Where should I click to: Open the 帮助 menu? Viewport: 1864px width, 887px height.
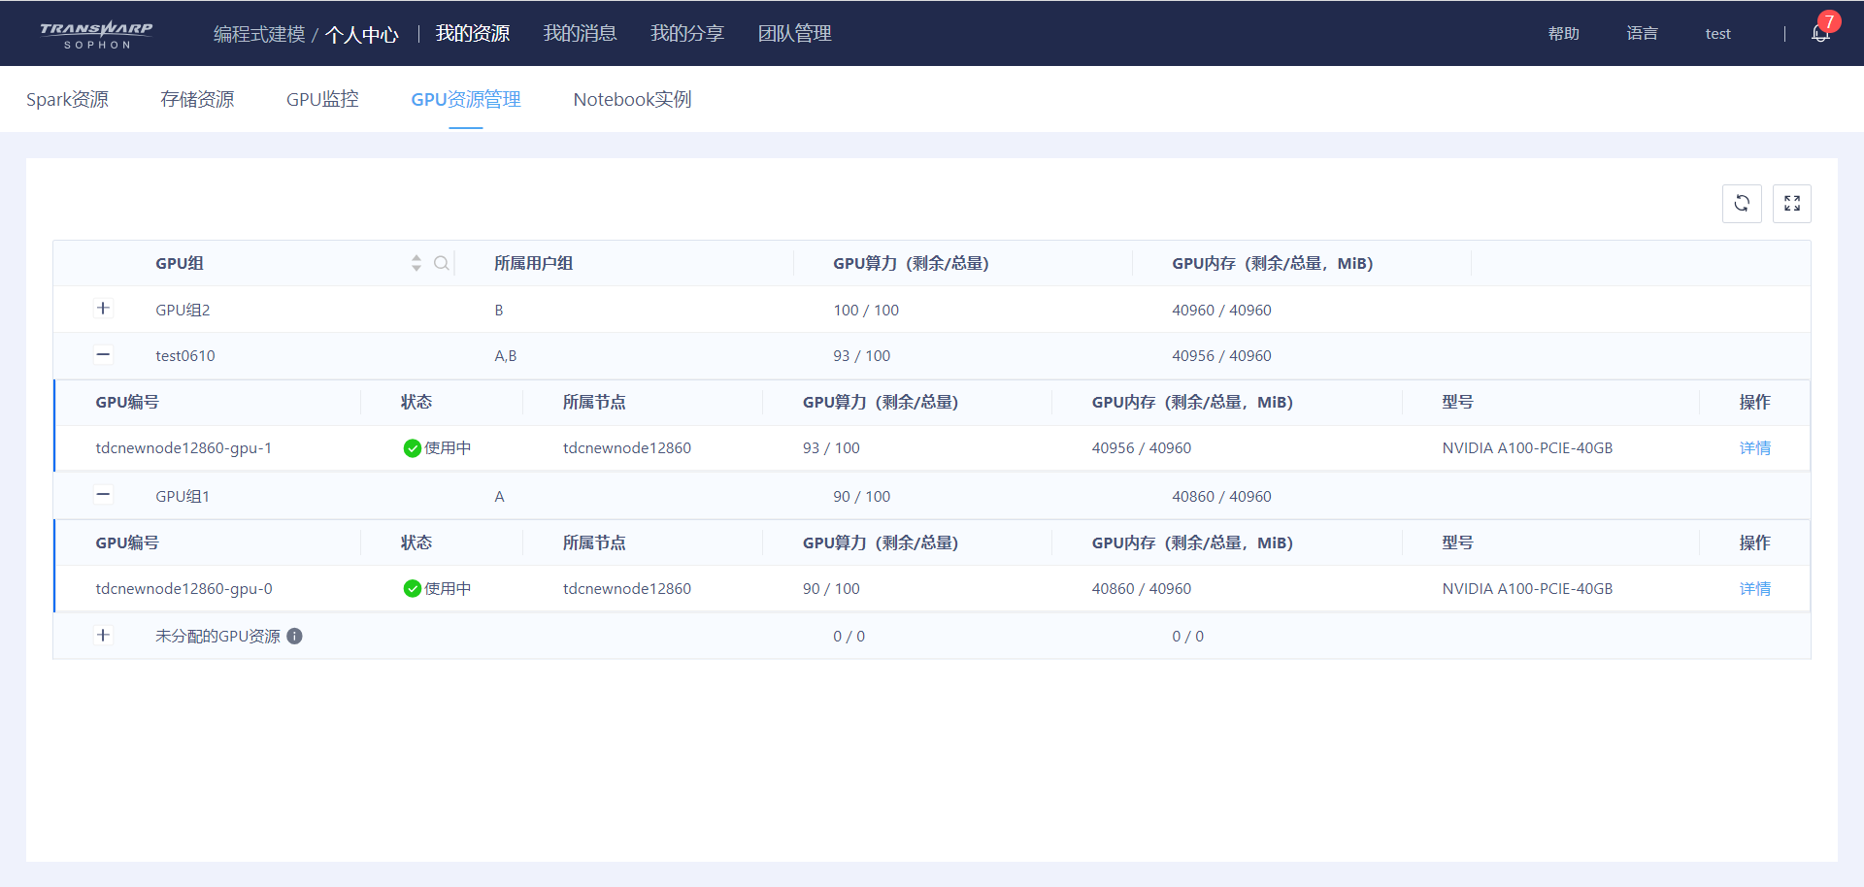[1563, 34]
